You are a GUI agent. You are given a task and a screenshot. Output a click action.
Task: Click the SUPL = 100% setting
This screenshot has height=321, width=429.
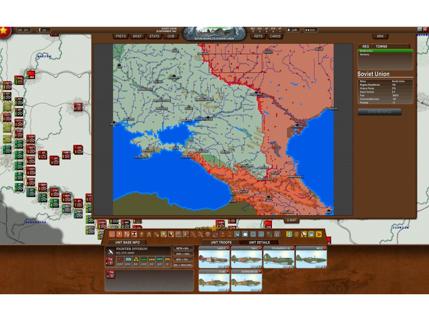(183, 254)
